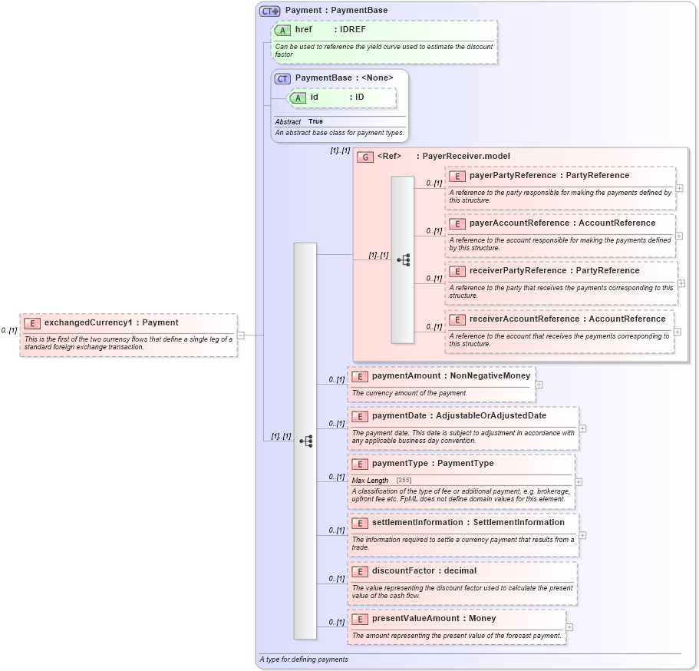The width and height of the screenshot is (699, 671).
Task: Expand the payerPartyReference element
Action: click(679, 188)
